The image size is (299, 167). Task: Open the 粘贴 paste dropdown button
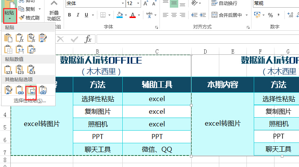9,16
